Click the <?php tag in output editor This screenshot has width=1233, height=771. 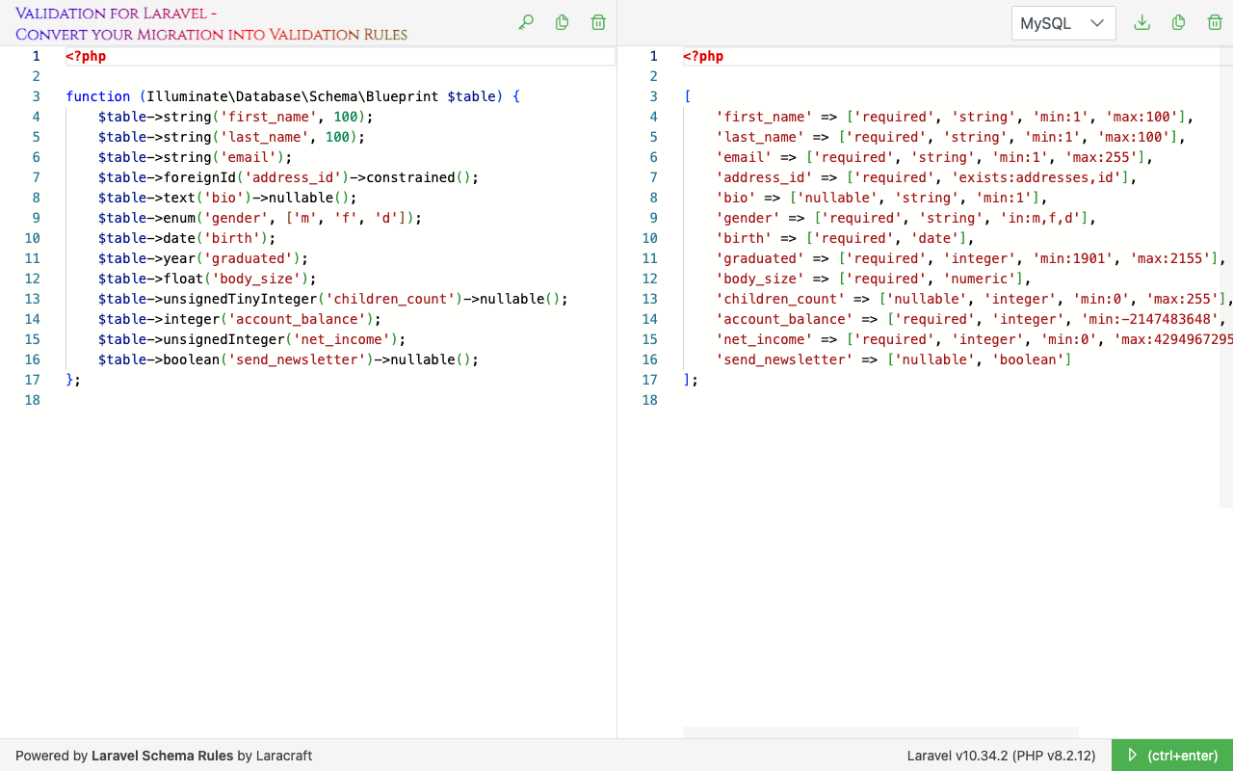(703, 56)
